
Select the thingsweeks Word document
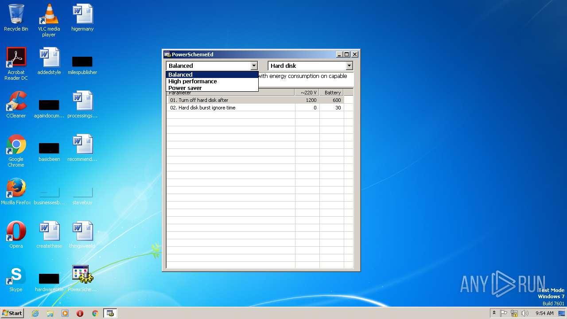82,235
